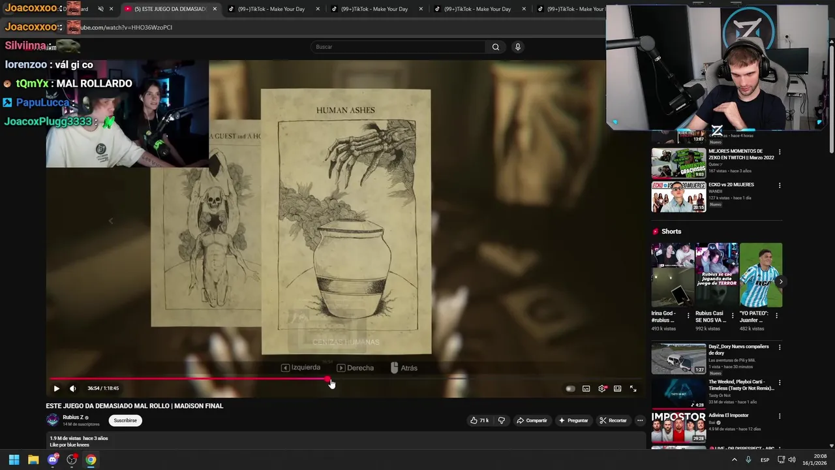Show next Shorts with right arrow

click(780, 282)
